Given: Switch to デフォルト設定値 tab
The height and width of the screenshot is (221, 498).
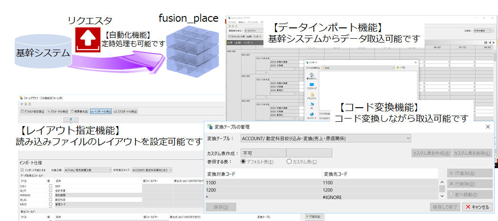Looking at the screenshot, I should click(x=33, y=111).
